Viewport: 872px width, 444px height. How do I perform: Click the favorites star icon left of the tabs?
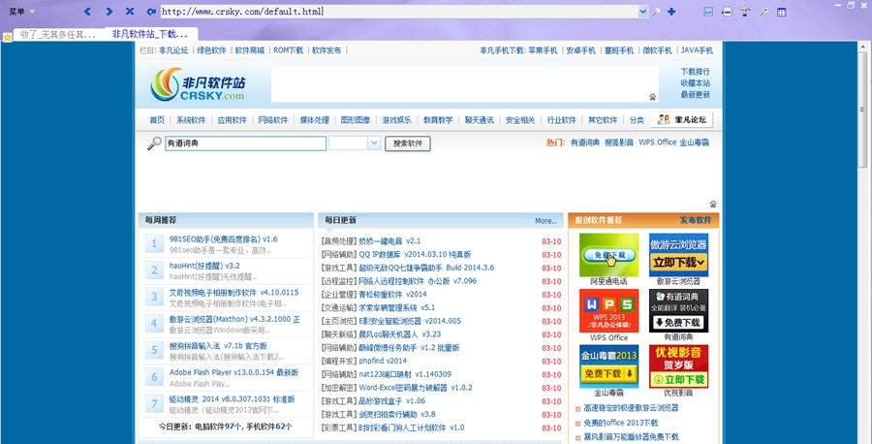7,37
